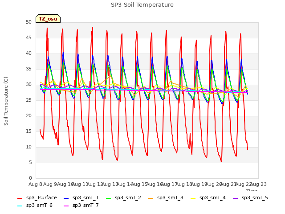Click the 45 y-axis tick label
Viewport: 285px width, 214px height.
click(28, 37)
